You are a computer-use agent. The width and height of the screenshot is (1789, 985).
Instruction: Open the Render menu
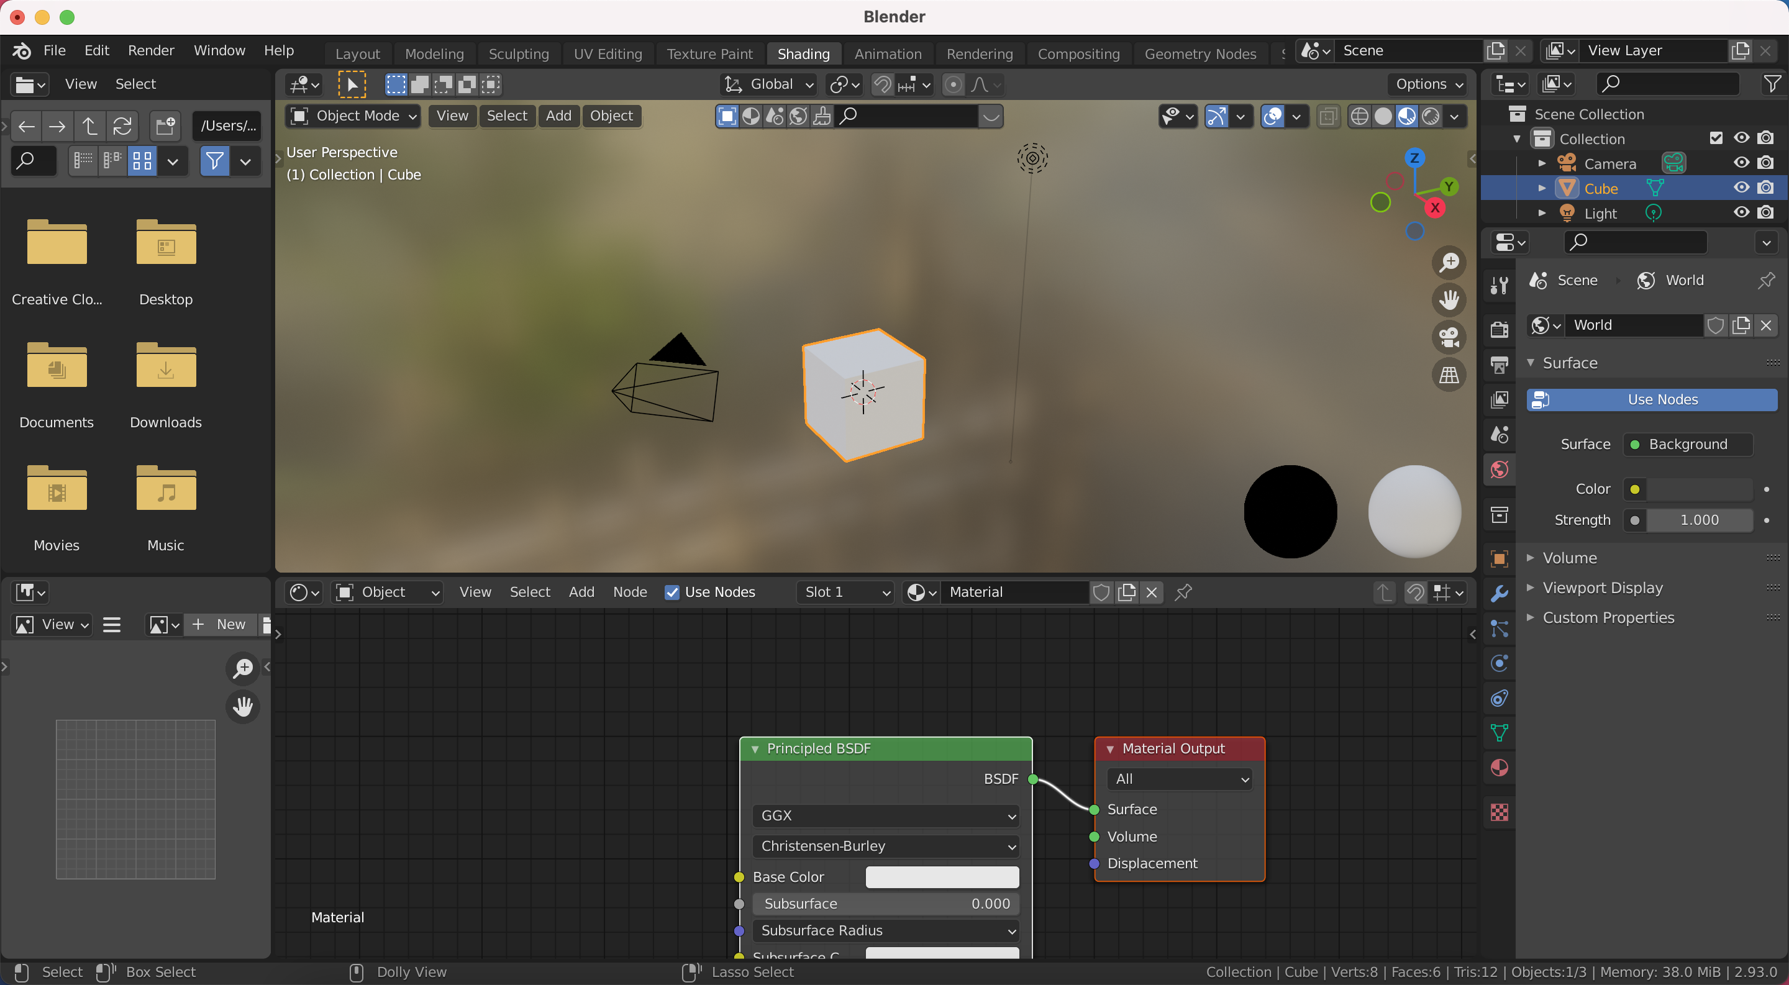151,51
